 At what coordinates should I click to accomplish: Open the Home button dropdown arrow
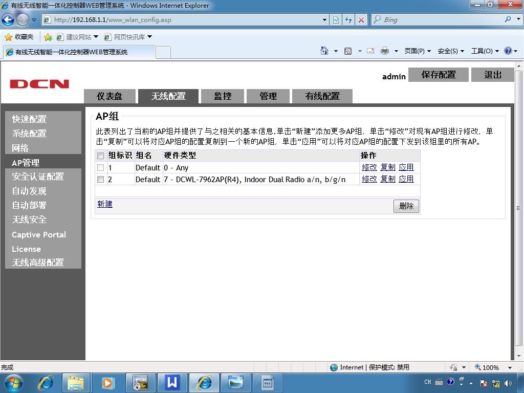pyautogui.click(x=336, y=51)
